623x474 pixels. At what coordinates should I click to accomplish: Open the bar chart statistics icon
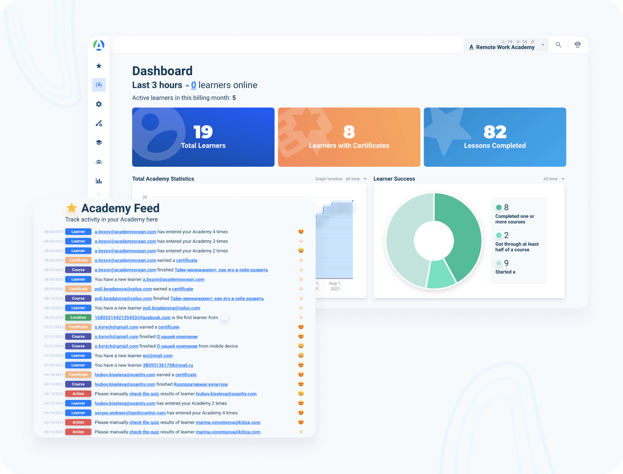99,181
